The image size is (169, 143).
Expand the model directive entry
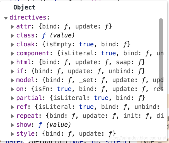click(13, 80)
